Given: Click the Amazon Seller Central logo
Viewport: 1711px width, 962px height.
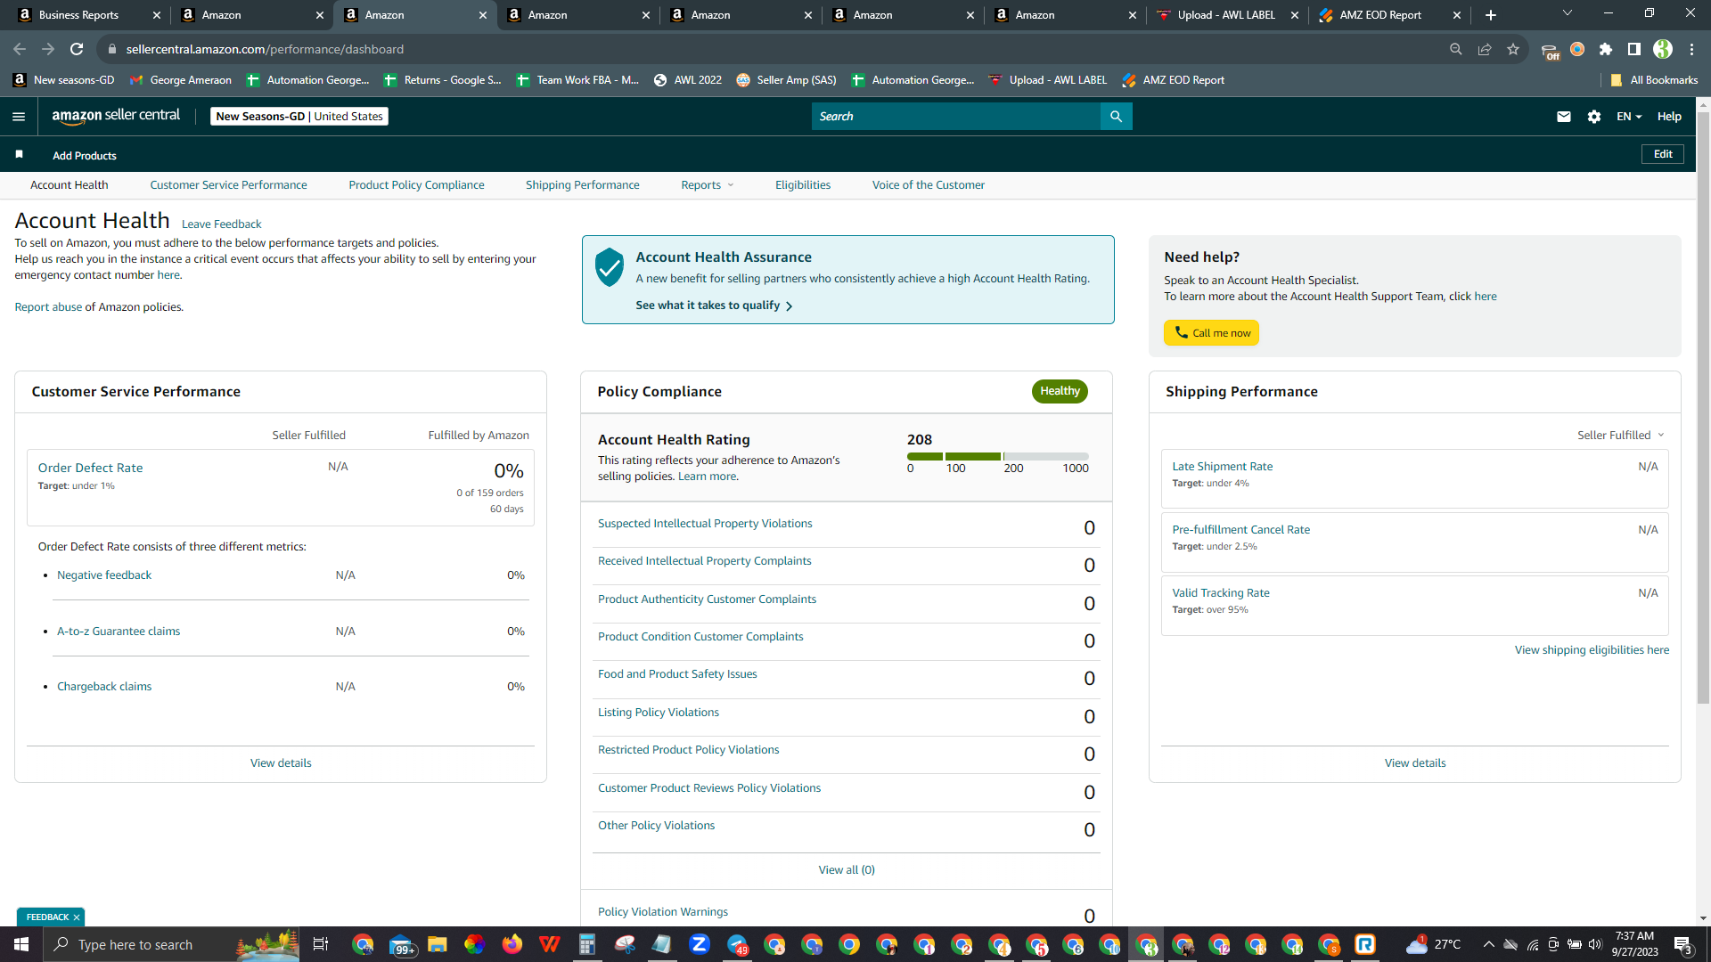Looking at the screenshot, I should (116, 116).
